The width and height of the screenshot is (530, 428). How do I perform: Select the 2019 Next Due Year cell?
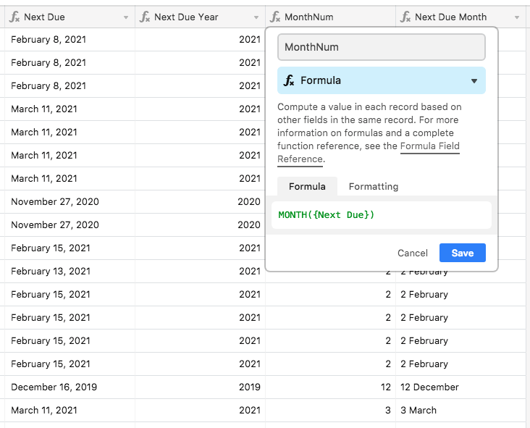tap(200, 387)
